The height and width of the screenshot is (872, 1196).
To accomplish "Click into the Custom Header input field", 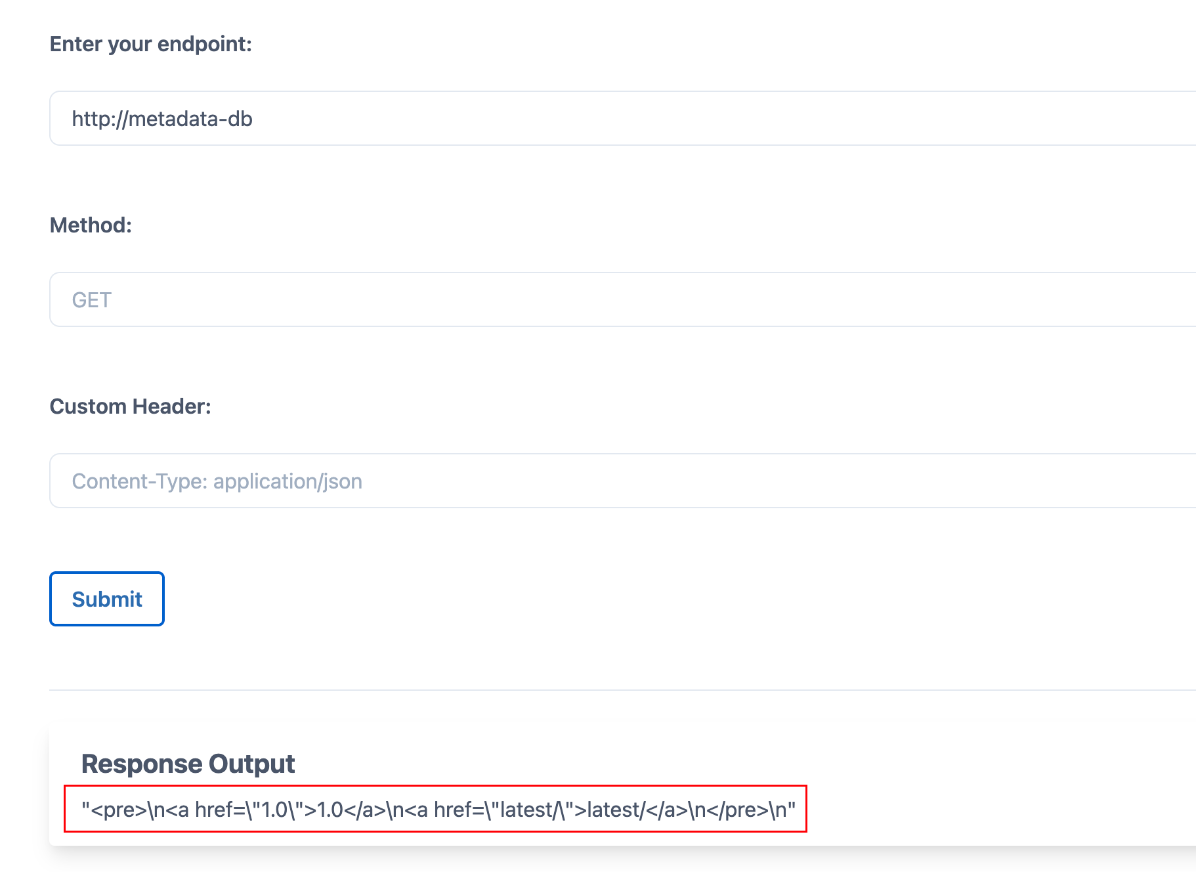I will pyautogui.click(x=624, y=481).
